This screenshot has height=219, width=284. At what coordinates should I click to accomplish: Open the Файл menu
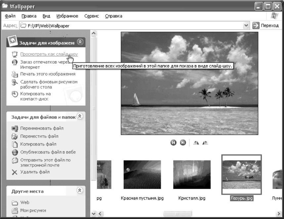10,16
